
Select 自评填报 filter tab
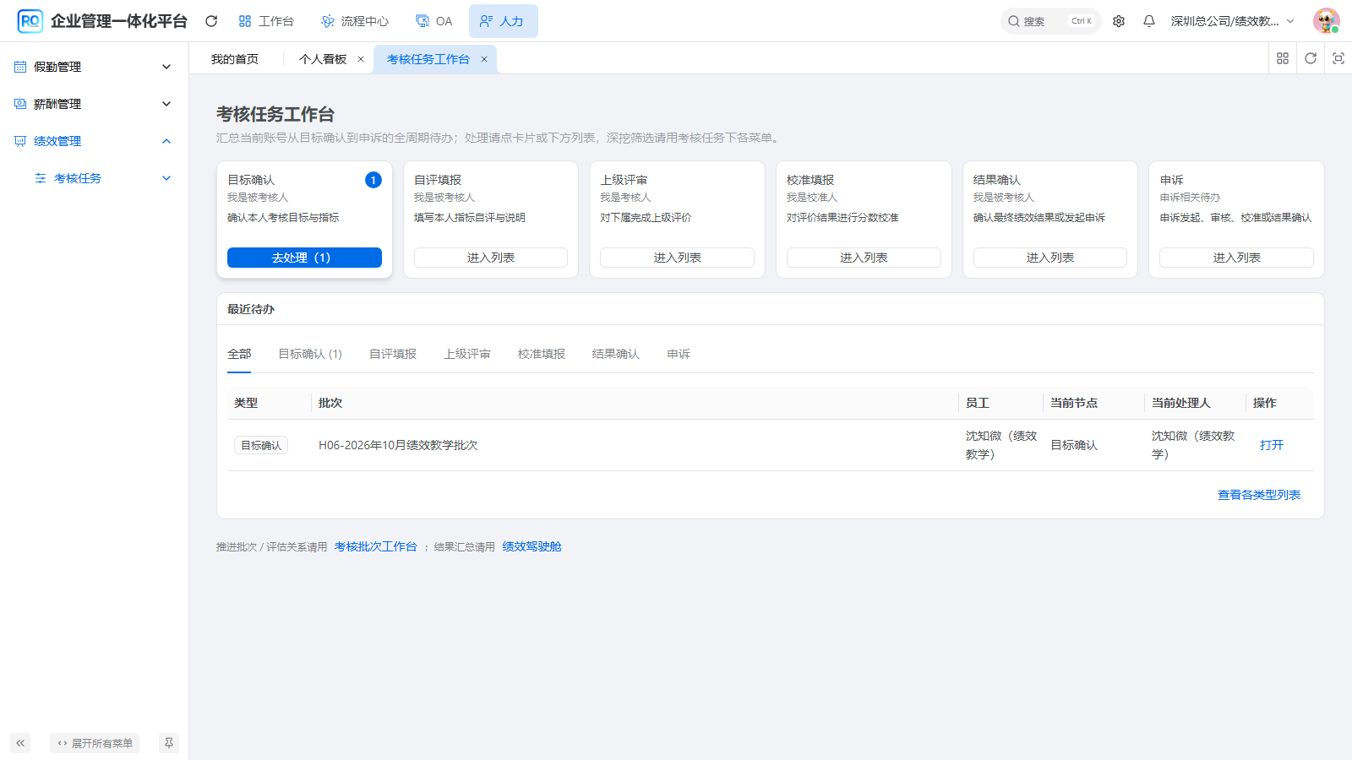393,354
